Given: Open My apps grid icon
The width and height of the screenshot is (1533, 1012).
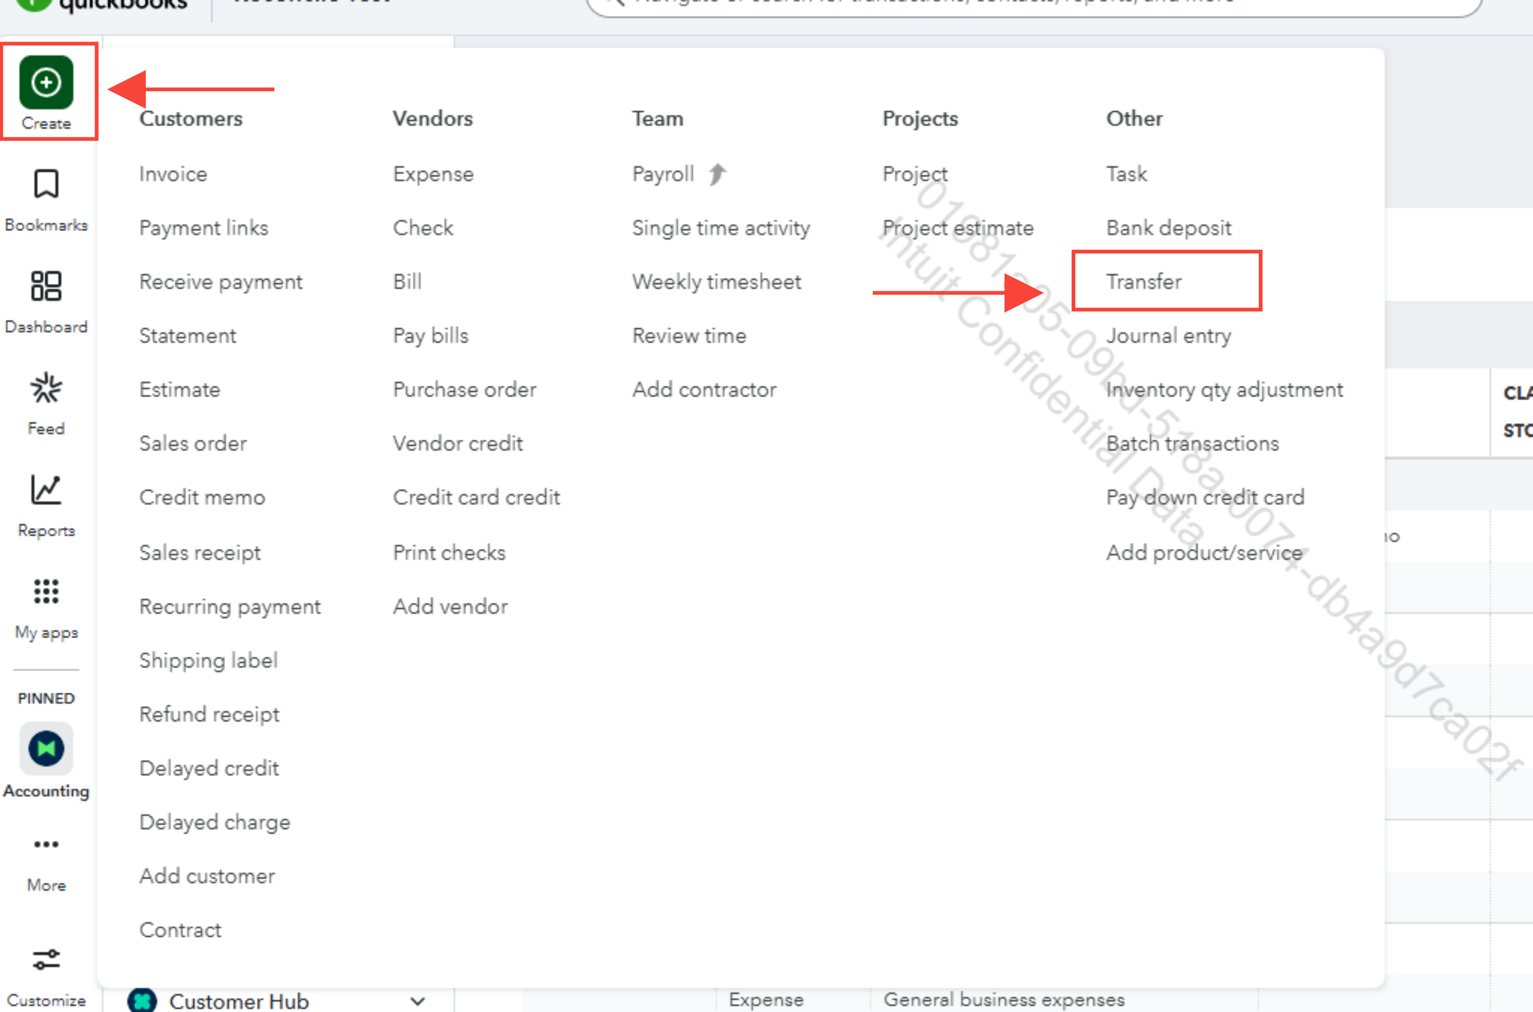Looking at the screenshot, I should pos(46,591).
